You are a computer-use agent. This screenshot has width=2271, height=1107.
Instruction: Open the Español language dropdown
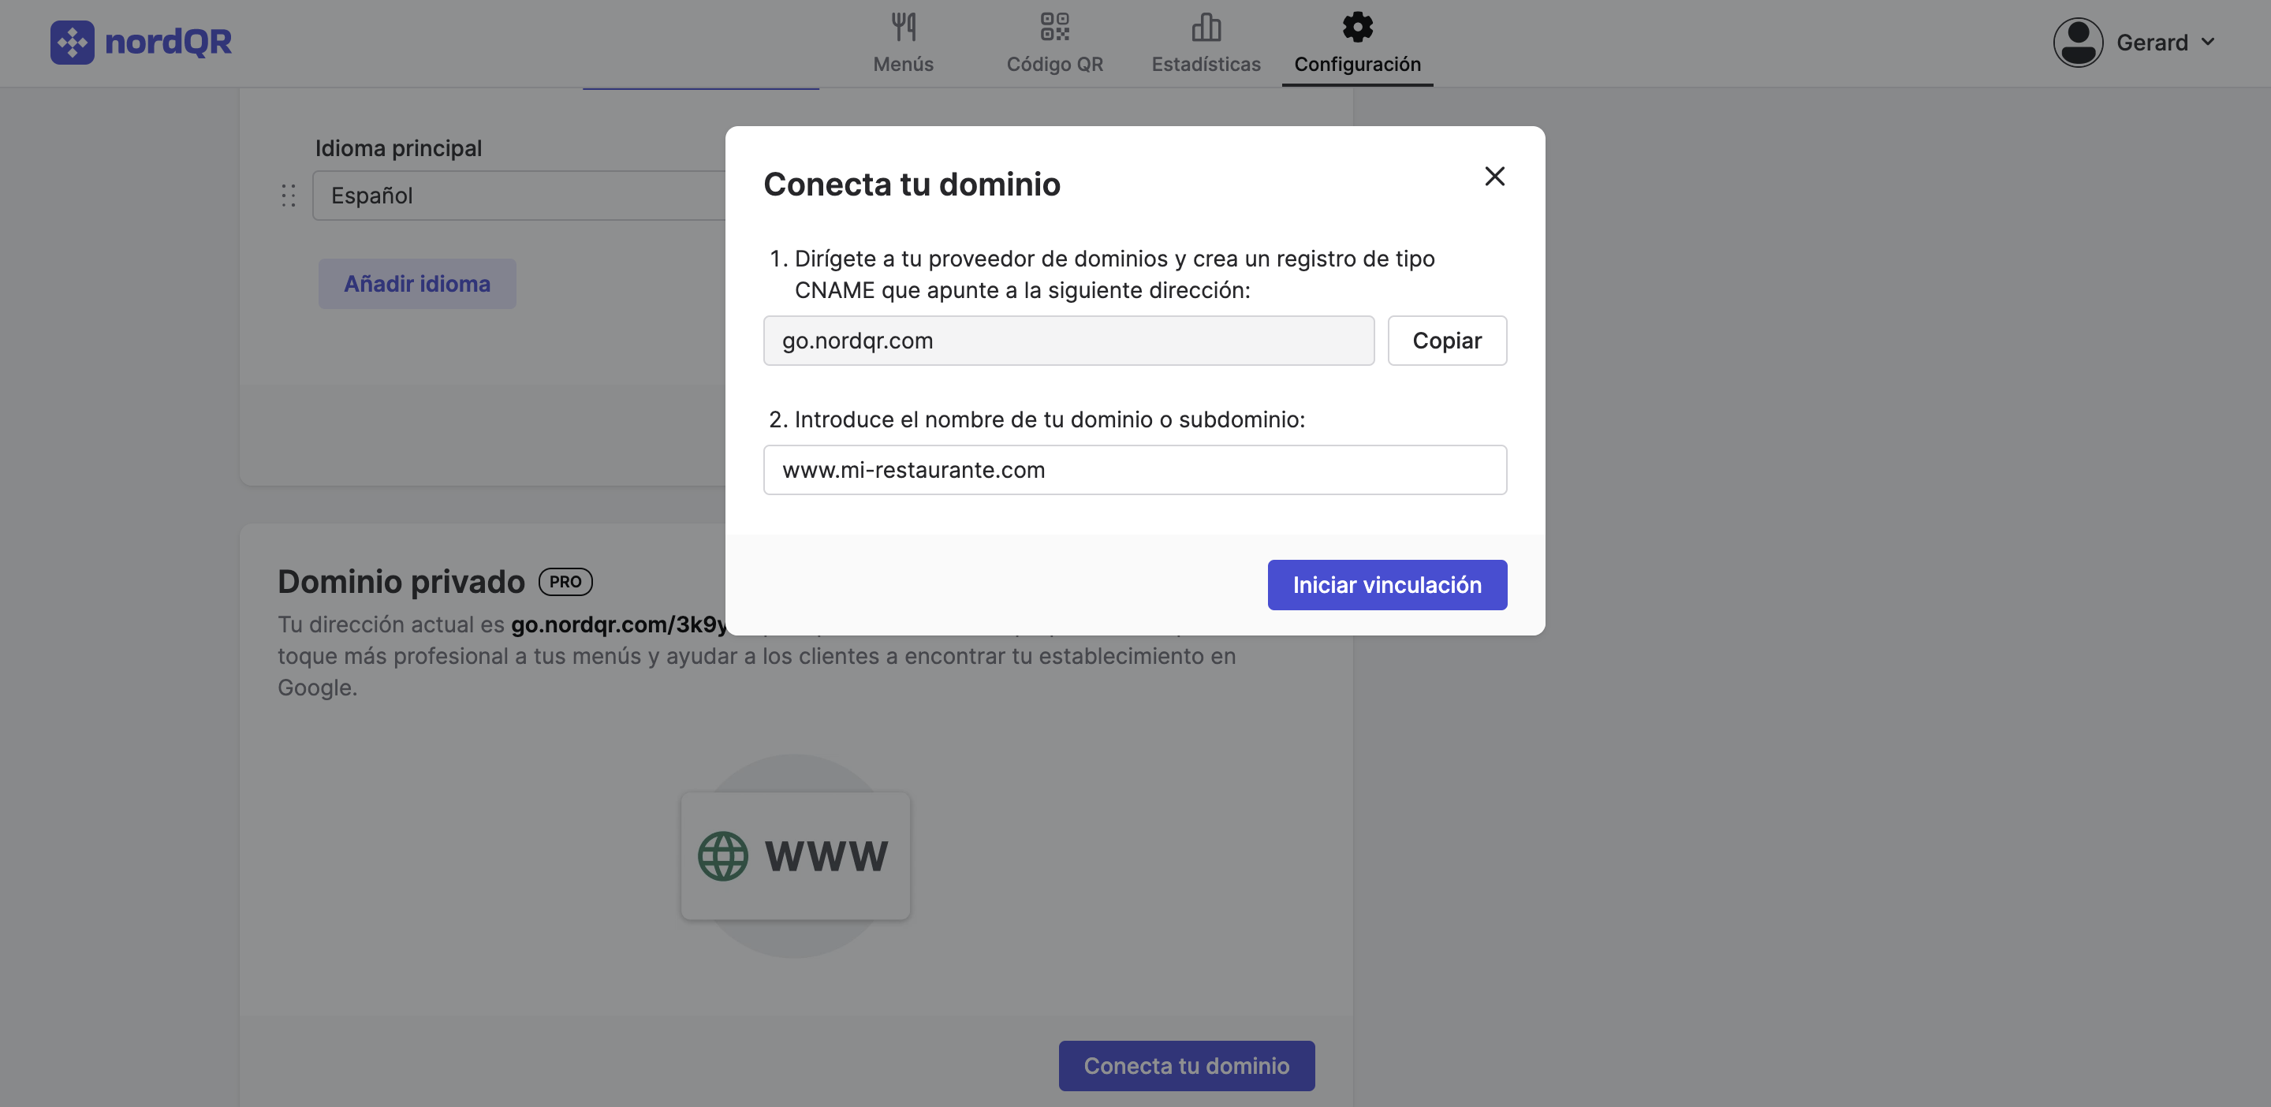pyautogui.click(x=520, y=195)
